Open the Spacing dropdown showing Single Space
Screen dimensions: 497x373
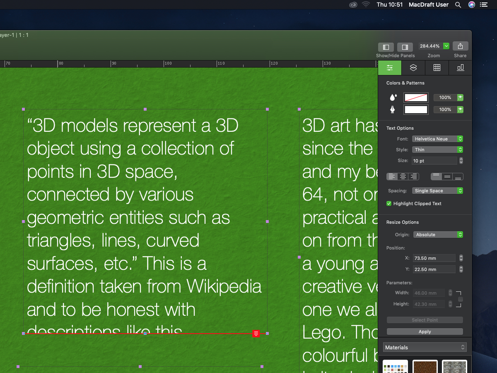pos(437,191)
